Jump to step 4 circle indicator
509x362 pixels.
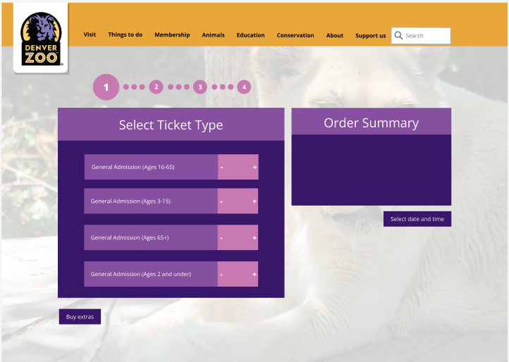point(244,87)
